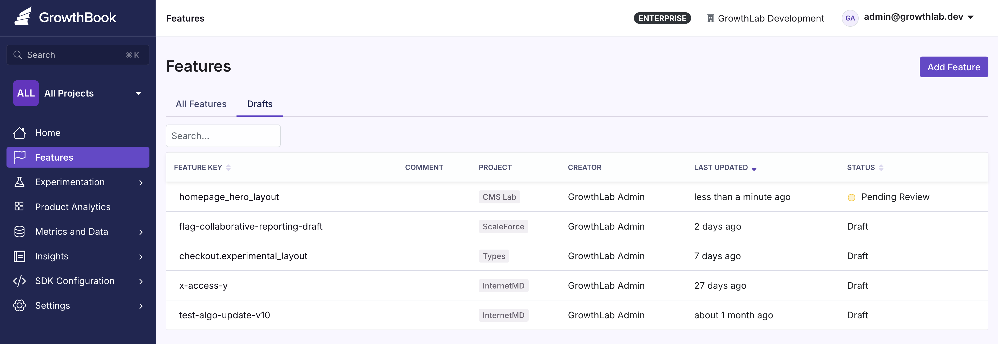
Task: Click the drafts Search... input field
Action: pos(223,136)
